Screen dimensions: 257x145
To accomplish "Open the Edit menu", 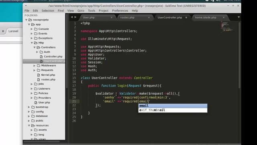I will [35, 11].
